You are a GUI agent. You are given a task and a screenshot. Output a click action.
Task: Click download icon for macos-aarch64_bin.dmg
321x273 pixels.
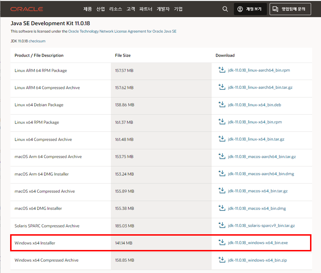click(222, 173)
